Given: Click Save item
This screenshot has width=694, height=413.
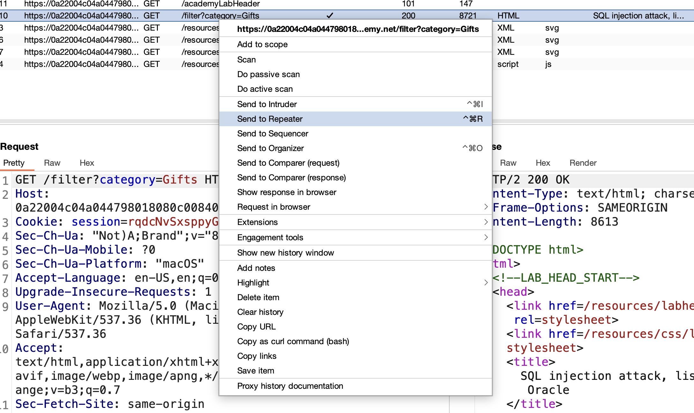Looking at the screenshot, I should click(356, 371).
